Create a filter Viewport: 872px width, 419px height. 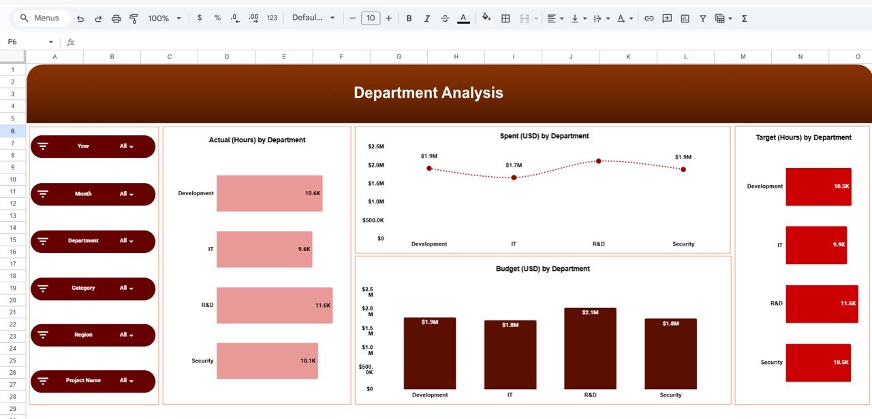point(702,18)
